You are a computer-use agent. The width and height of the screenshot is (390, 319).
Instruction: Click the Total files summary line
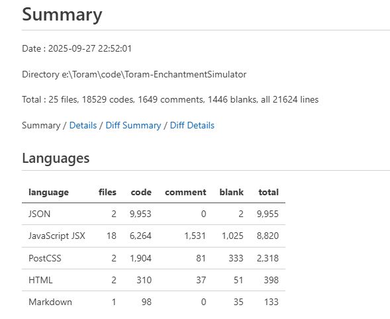(170, 99)
